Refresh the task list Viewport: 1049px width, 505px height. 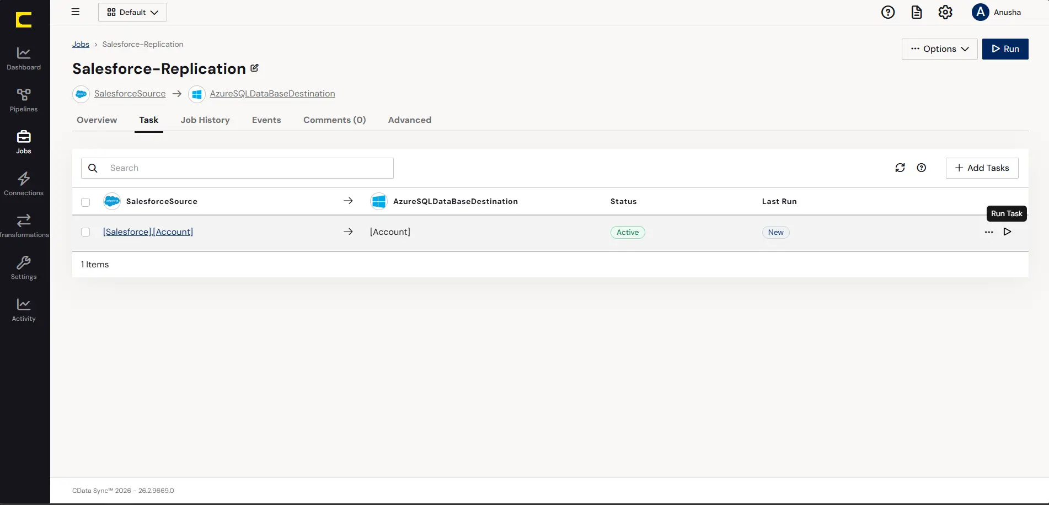(900, 168)
